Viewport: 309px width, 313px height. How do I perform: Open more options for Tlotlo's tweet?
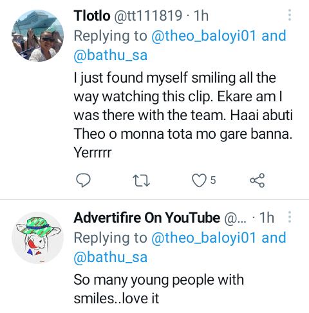290,15
